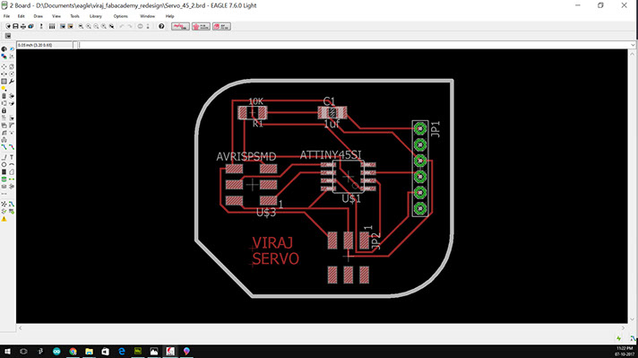Select the Autorouter tool
Screen dimensions: 638x358
tap(12, 204)
